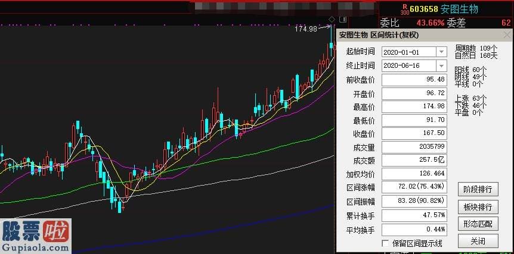
Task: Tick the 保留区间显示线 checkbox
Action: click(x=386, y=243)
